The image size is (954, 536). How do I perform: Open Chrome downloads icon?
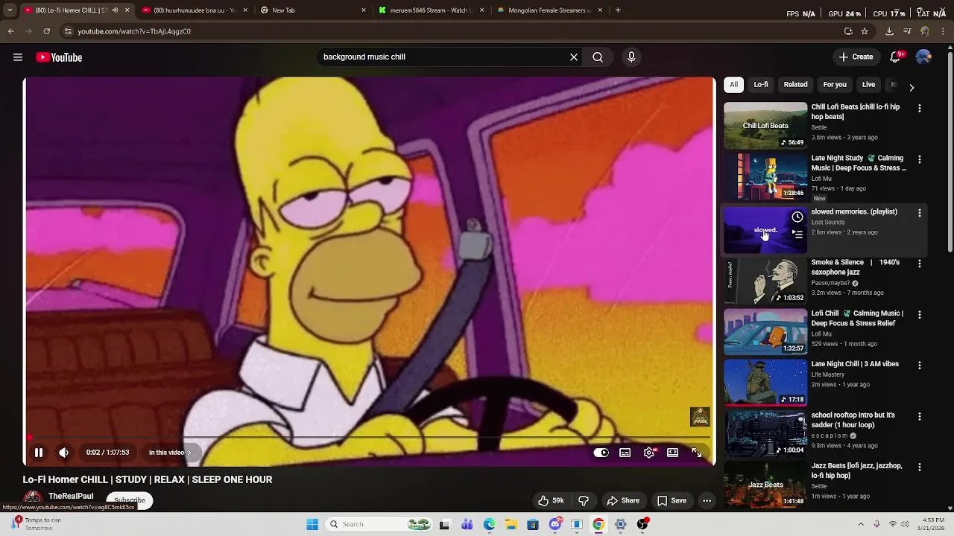889,31
